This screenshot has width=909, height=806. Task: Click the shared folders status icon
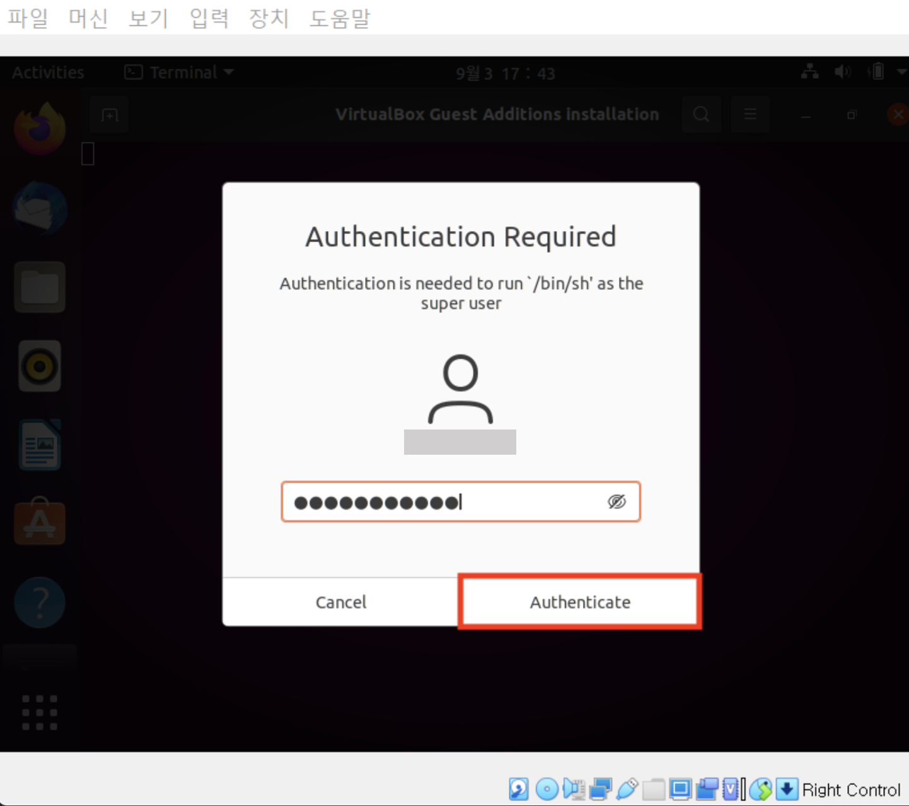654,789
